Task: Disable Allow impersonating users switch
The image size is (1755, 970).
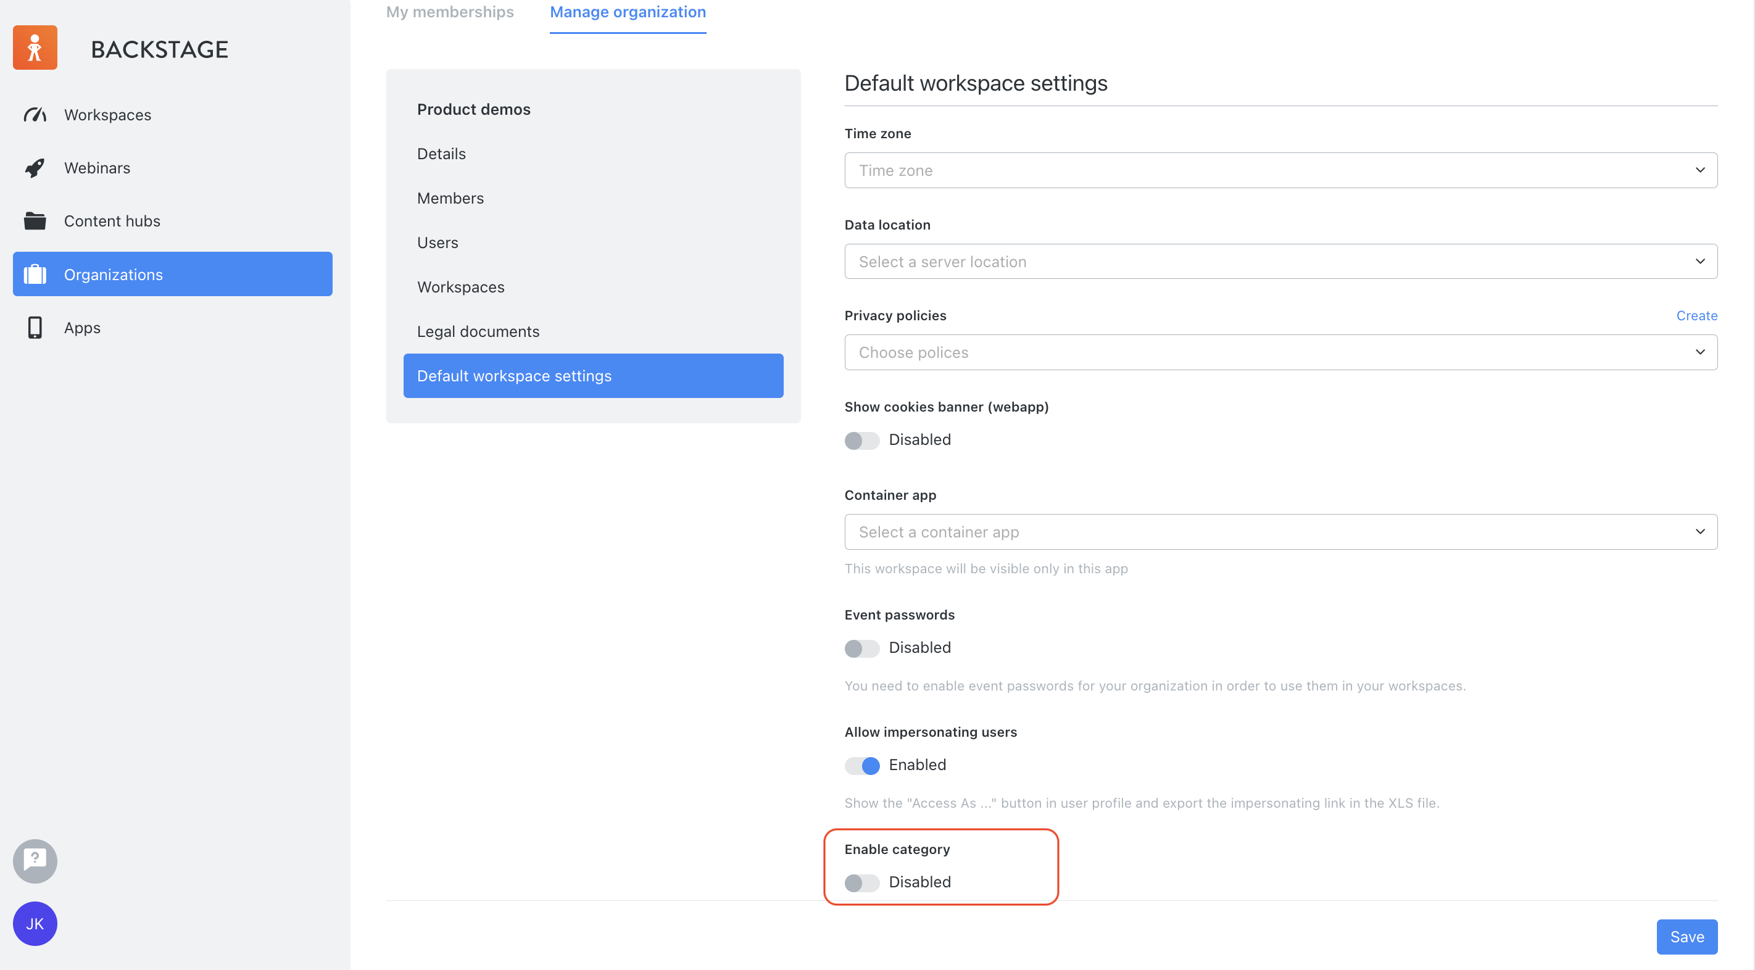Action: (862, 766)
